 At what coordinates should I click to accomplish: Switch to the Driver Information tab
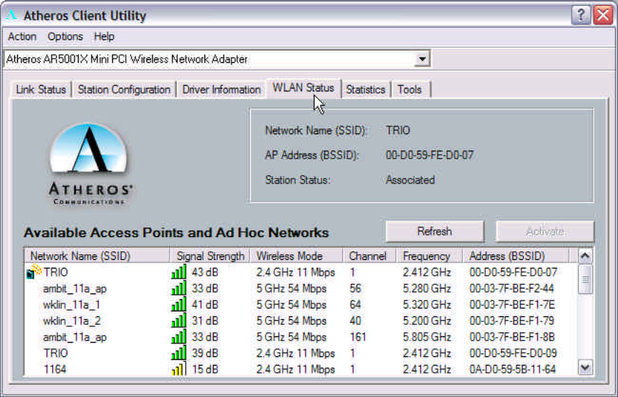pos(221,89)
